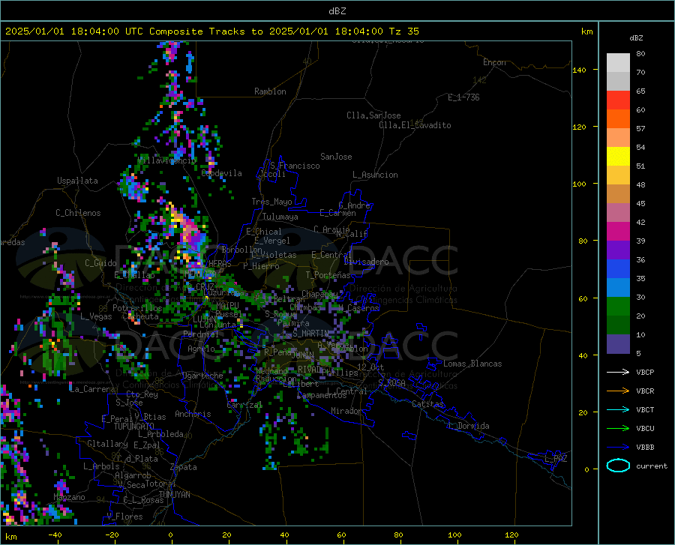This screenshot has width=675, height=545.
Task: Click the 'SanJose' place label
Action: [336, 157]
